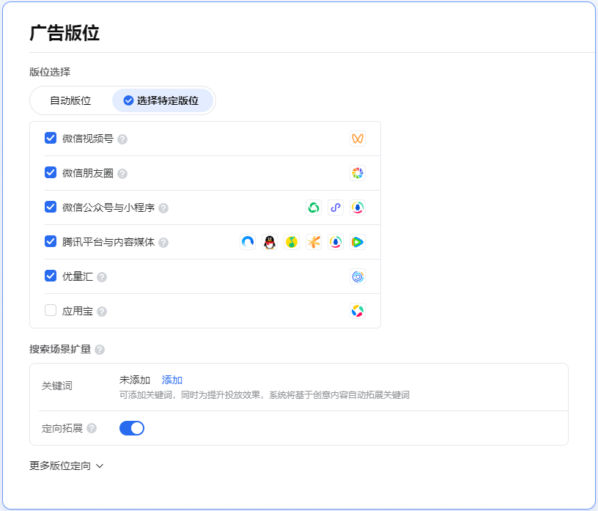Click the 应用宝 app store icon
The width and height of the screenshot is (598, 511).
[x=358, y=311]
